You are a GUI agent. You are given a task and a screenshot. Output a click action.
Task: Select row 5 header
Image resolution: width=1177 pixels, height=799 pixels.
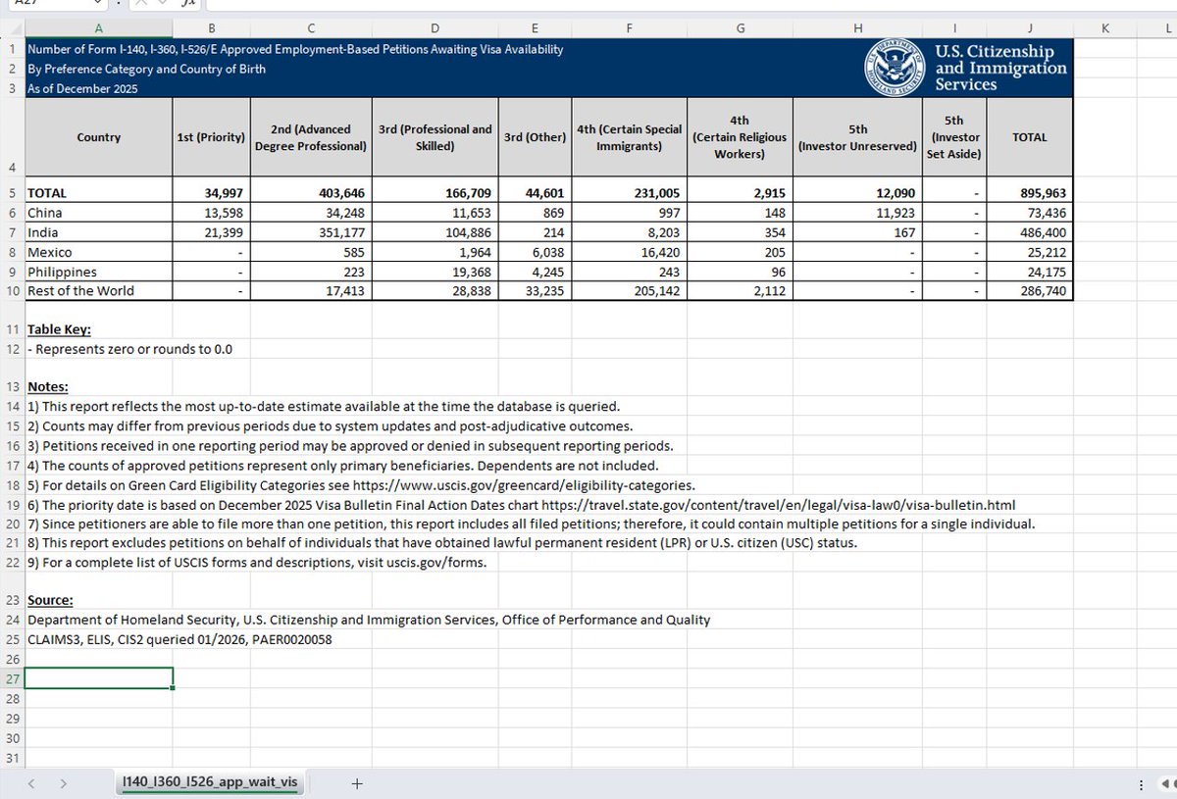coord(12,194)
